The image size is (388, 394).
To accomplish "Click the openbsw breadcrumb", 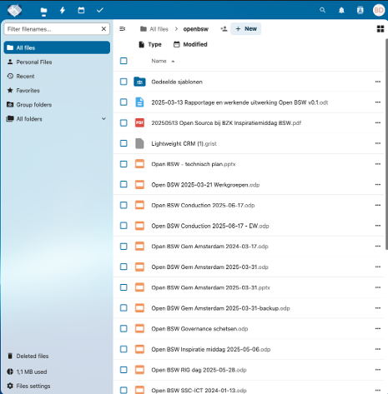I will 195,29.
